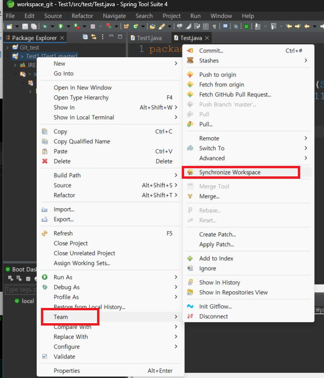Viewport: 324px width, 378px height.
Task: Open the File menu
Action: click(x=10, y=16)
